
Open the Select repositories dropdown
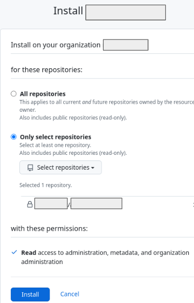tap(60, 167)
